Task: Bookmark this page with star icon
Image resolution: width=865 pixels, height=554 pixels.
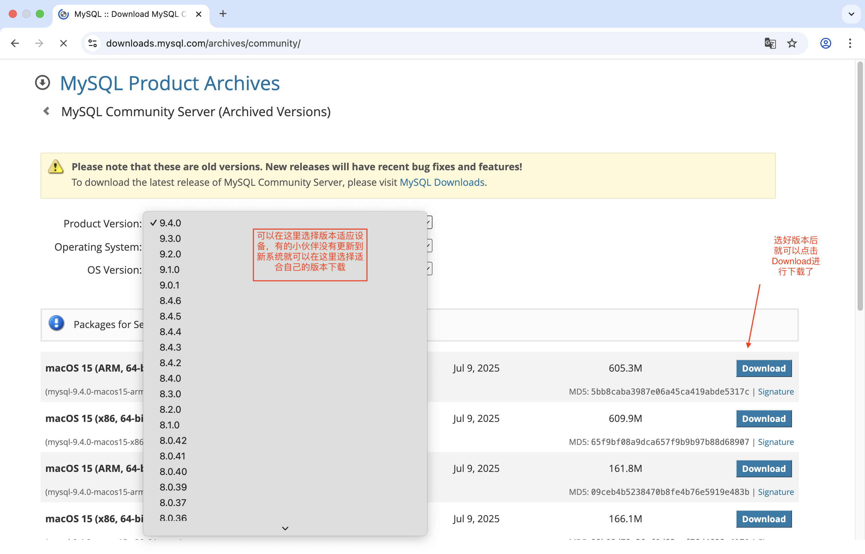Action: [x=792, y=43]
